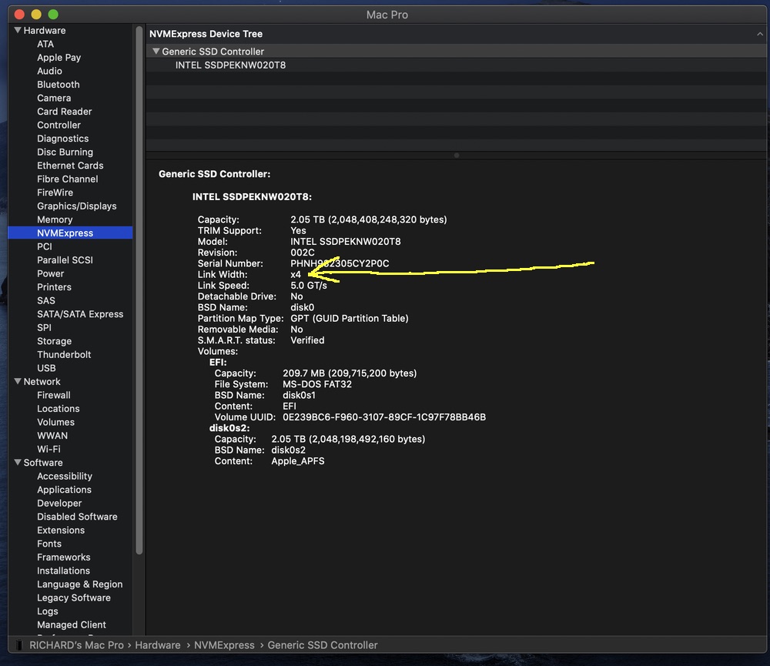Select Volumes under Network

pyautogui.click(x=55, y=423)
